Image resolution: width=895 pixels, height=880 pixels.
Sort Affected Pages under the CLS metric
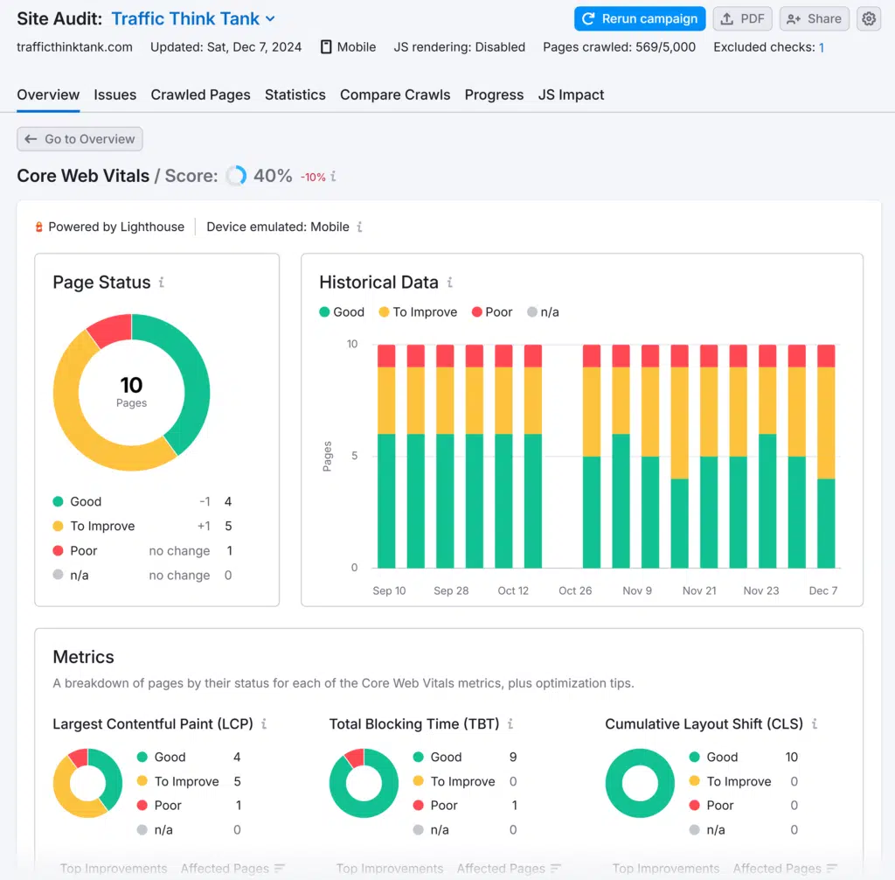click(x=785, y=869)
